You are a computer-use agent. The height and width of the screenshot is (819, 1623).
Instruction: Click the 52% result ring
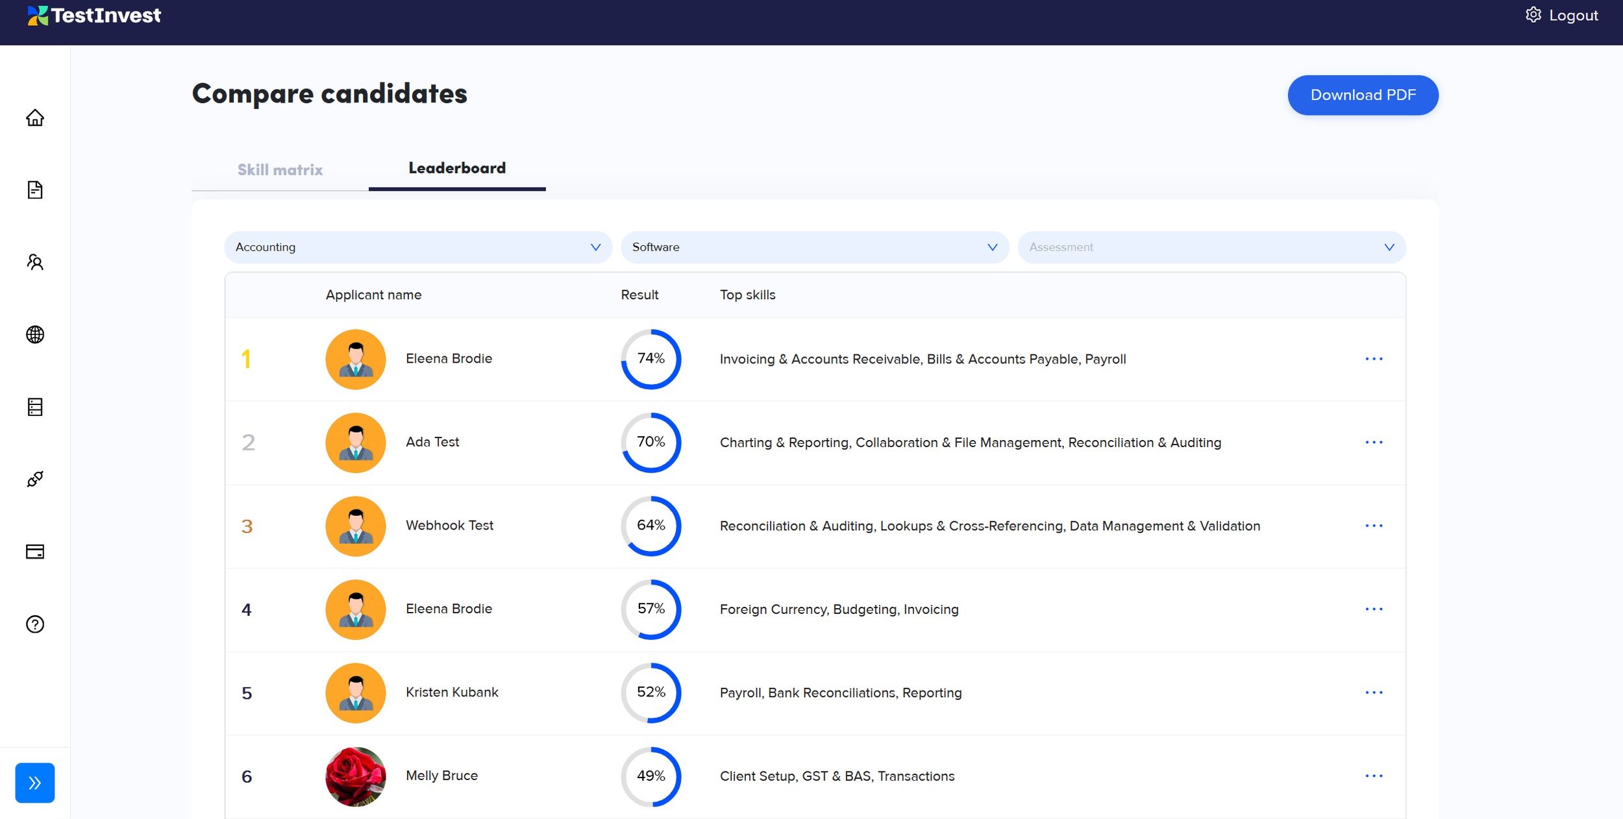coord(651,693)
